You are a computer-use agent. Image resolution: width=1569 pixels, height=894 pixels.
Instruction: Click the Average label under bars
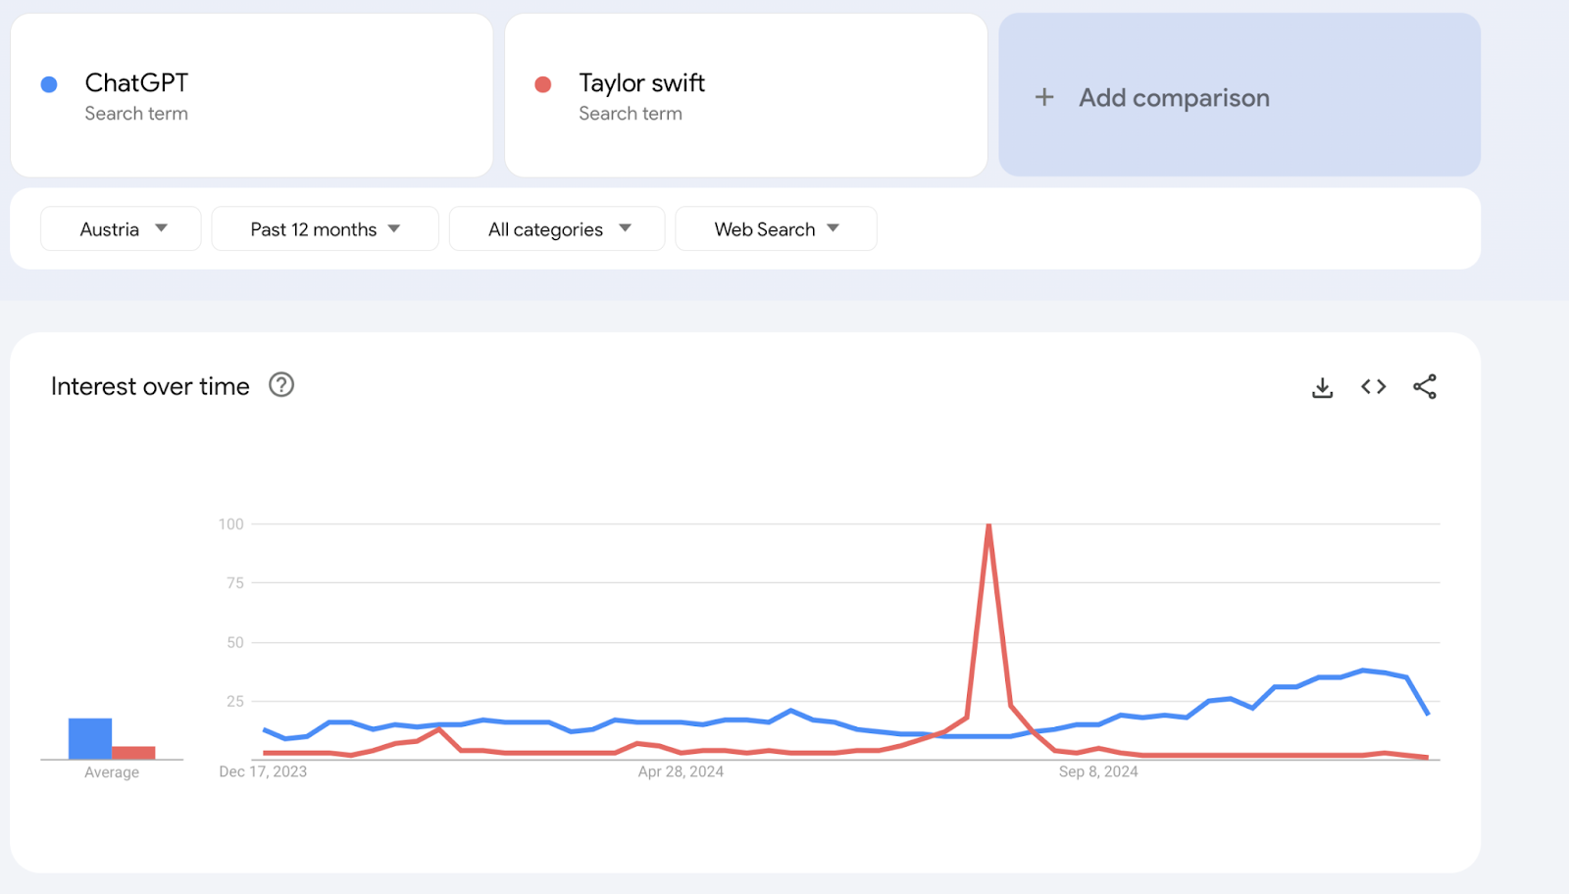point(112,772)
